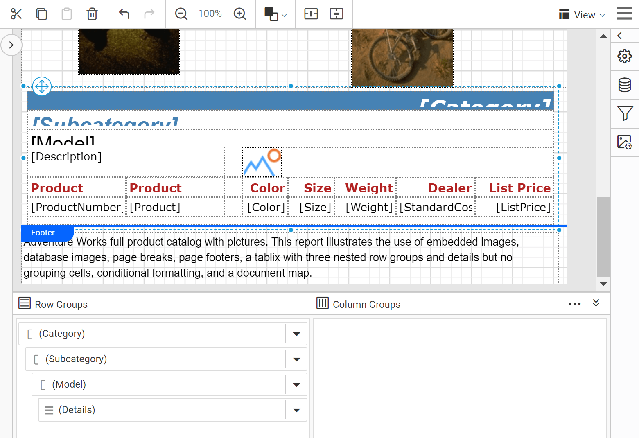Click the Paste clipboard icon
The width and height of the screenshot is (639, 438).
click(67, 14)
